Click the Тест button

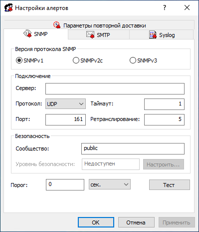tap(170, 184)
